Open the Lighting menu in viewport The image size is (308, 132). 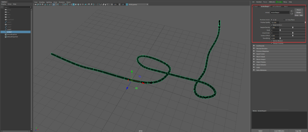(x=49, y=2)
